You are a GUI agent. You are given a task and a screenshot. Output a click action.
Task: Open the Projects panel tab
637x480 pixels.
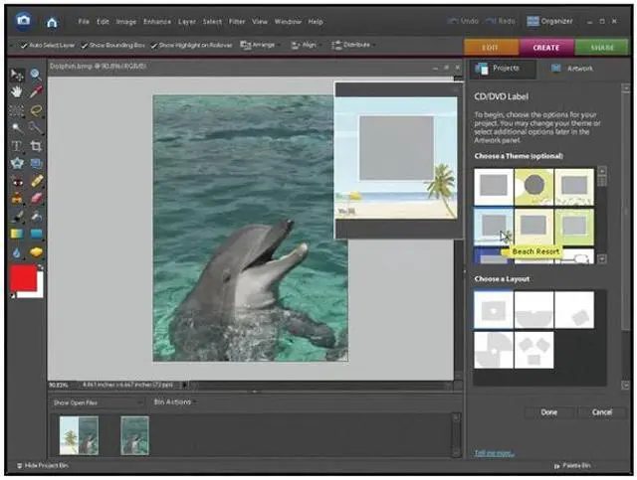pyautogui.click(x=503, y=69)
